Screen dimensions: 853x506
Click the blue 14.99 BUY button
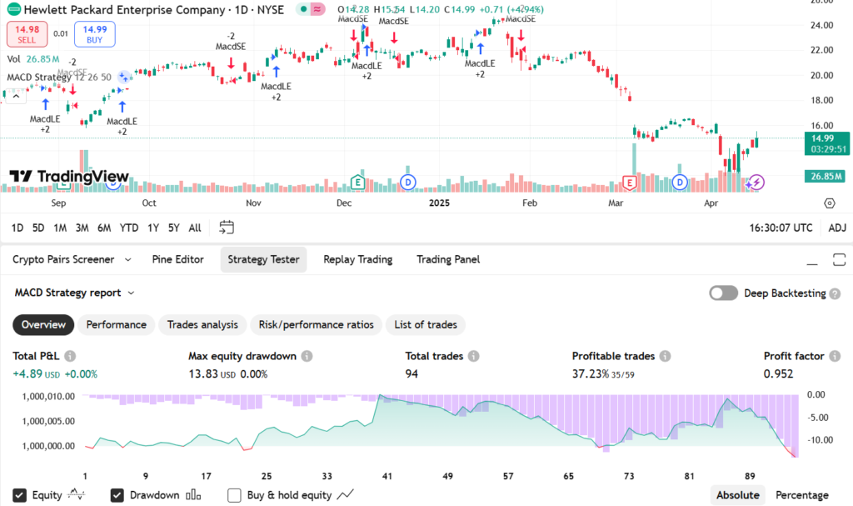pos(95,34)
